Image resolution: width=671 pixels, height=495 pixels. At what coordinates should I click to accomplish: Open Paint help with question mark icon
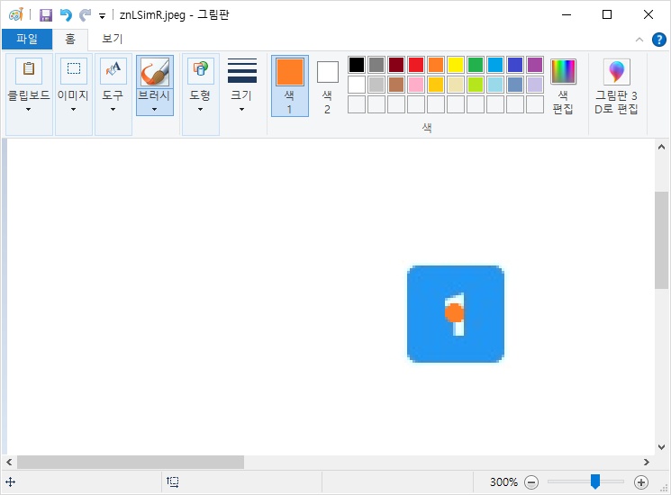659,40
